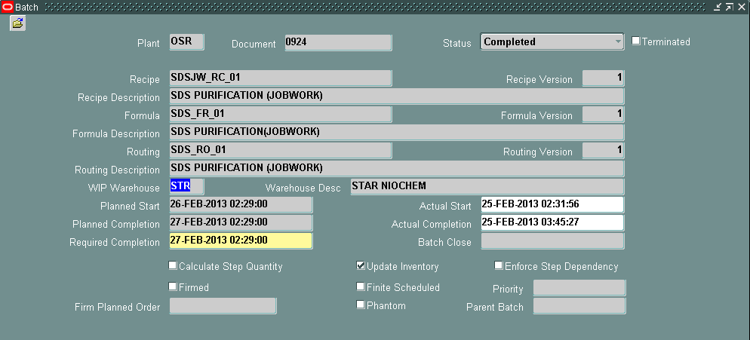Screen dimensions: 750x340
Task: Click the Routing Description field
Action: click(x=397, y=168)
